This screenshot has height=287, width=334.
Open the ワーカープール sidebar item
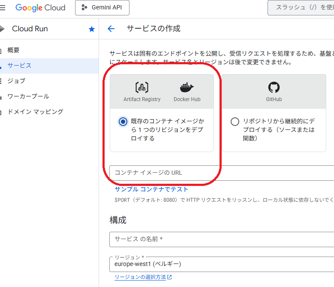coord(49,96)
